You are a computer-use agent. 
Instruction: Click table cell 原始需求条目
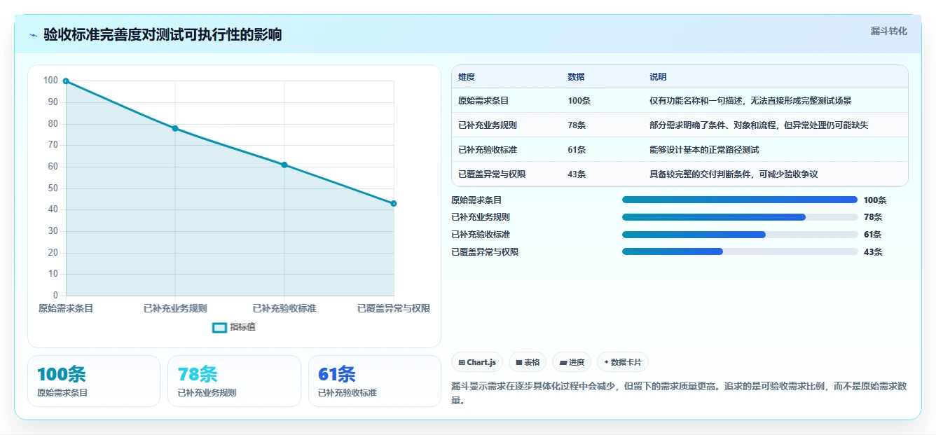coord(483,101)
